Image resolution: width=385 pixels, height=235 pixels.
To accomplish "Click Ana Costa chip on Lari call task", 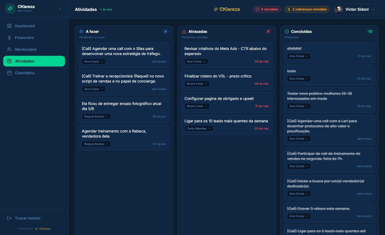I will coord(299,139).
